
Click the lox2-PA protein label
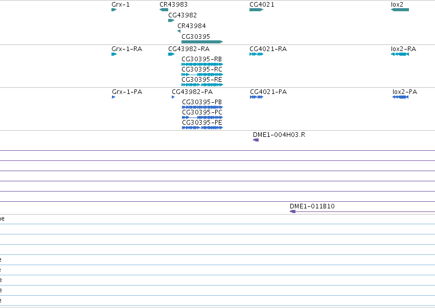click(x=405, y=92)
